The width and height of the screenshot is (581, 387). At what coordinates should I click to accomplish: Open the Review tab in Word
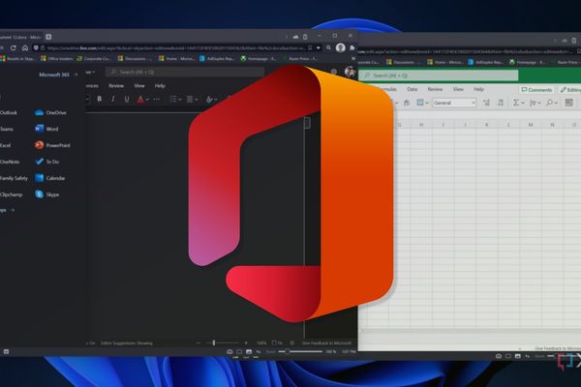[x=116, y=85]
